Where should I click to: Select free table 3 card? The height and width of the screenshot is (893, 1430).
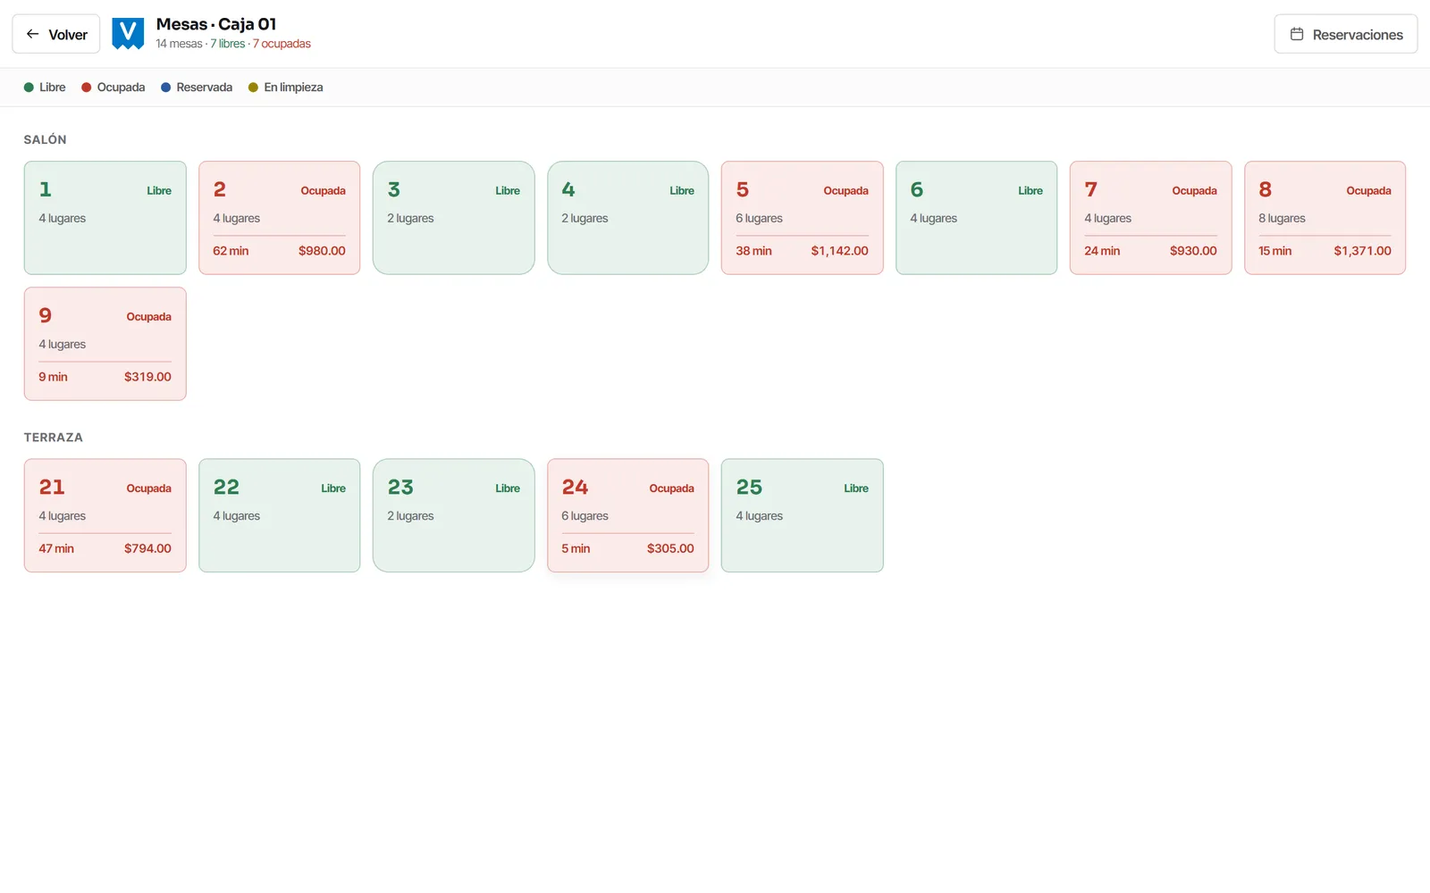[x=454, y=218]
